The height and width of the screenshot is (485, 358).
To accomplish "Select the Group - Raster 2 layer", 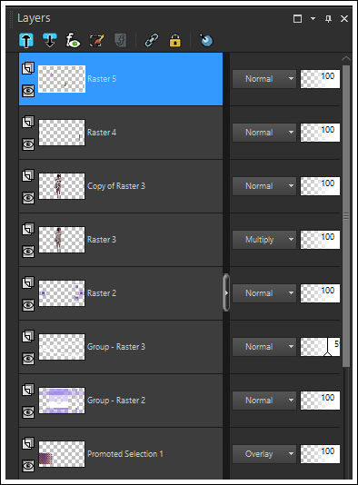I will [x=121, y=401].
